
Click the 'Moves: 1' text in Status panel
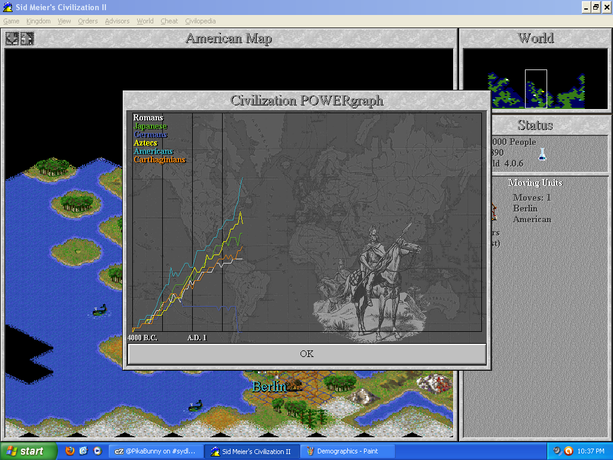[x=532, y=198]
